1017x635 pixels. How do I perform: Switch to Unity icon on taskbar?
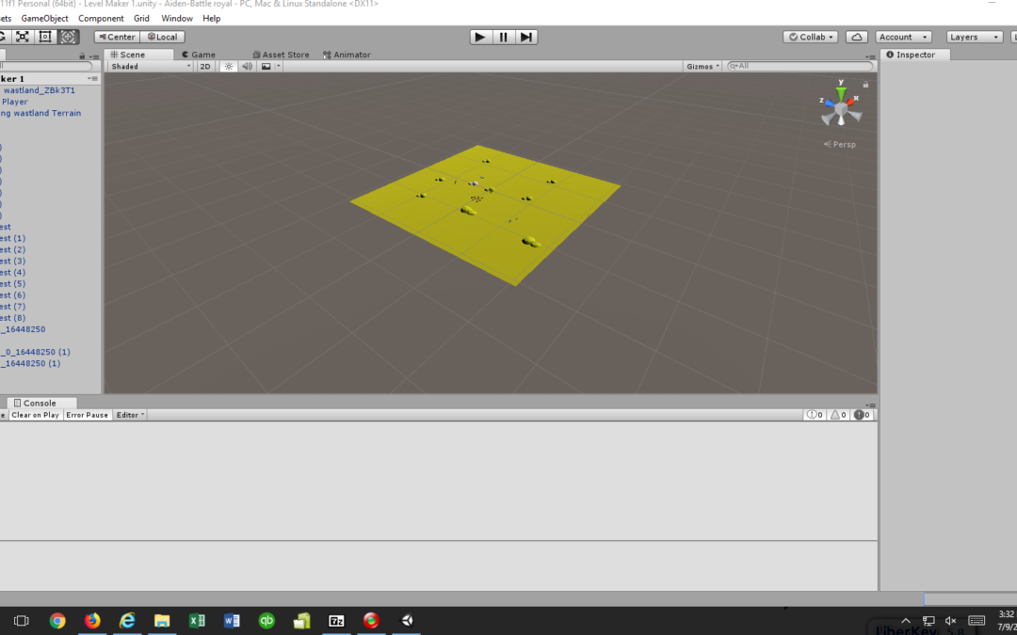pos(407,621)
